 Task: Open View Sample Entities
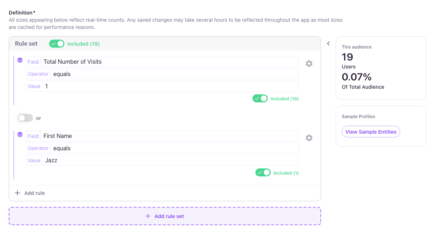pyautogui.click(x=371, y=132)
